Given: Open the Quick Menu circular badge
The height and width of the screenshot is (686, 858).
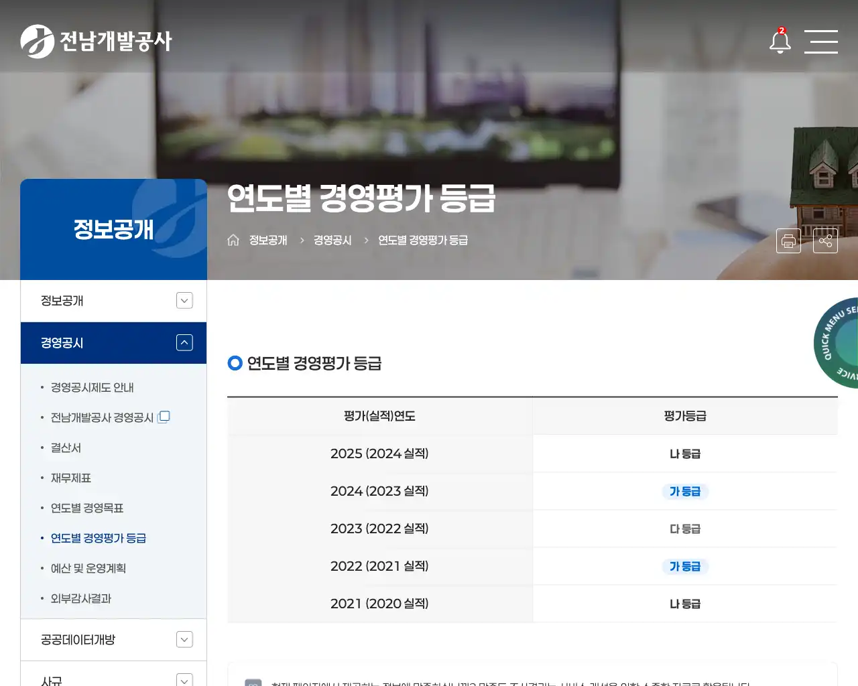Looking at the screenshot, I should tap(836, 342).
